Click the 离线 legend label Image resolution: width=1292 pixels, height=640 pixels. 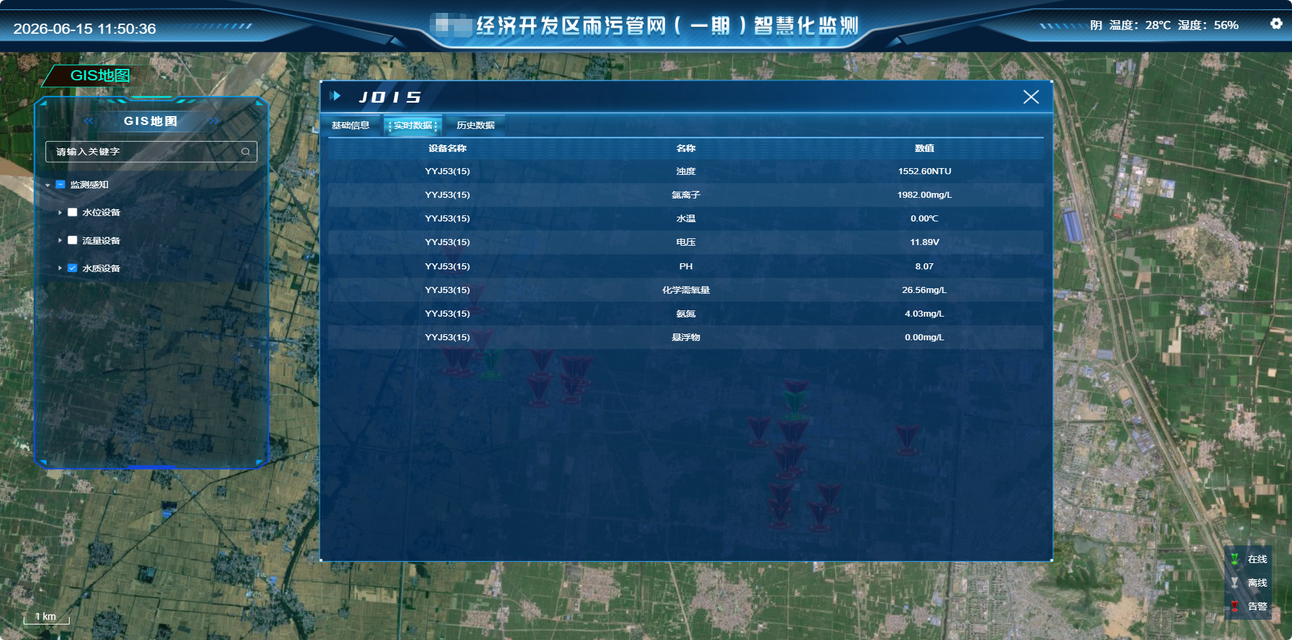(x=1258, y=583)
